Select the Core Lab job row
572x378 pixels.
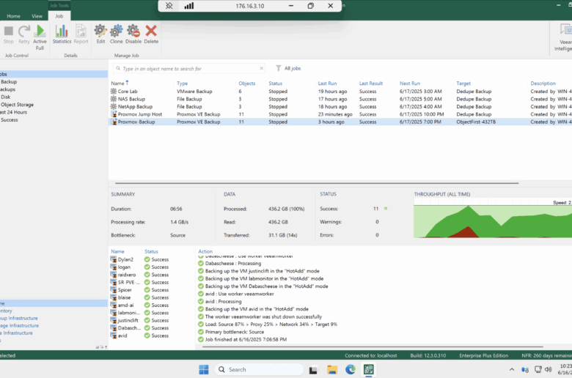click(340, 92)
